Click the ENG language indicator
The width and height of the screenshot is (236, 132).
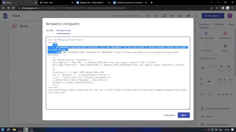point(221,129)
